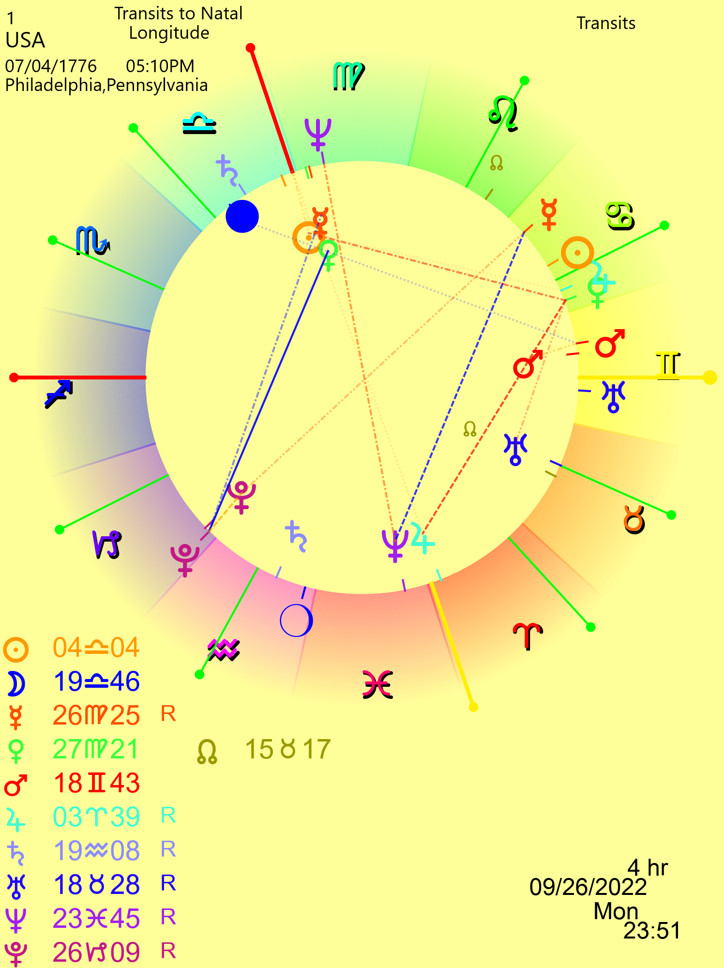
Task: Click the North Node 15 Taurus 17 entry
Action: (287, 749)
